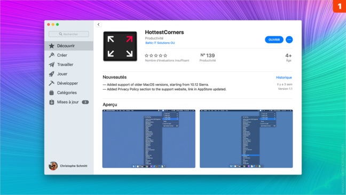
Task: Open the Travailler section
Action: 69,65
